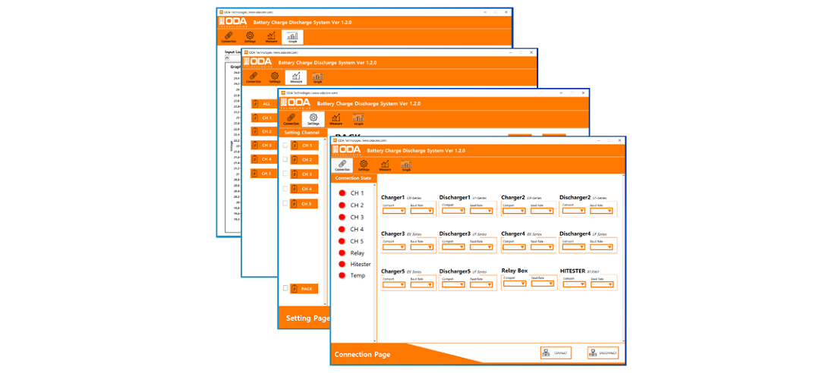The image size is (835, 373).
Task: Expand Discharger1 Comport dropdown
Action: tap(454, 210)
